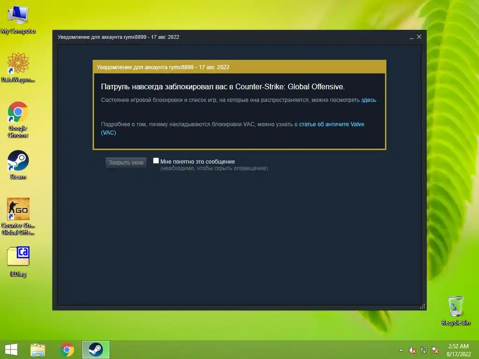Click the 'Закрыть окно' button
The width and height of the screenshot is (479, 359).
[126, 162]
